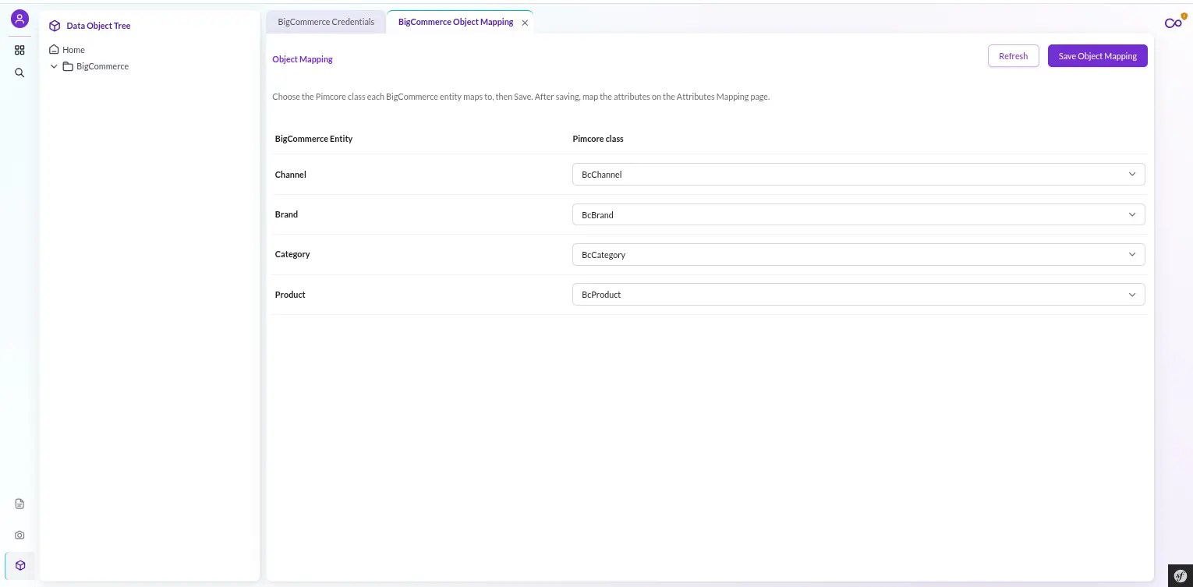Open the Channel Pimcore class dropdown
Viewport: 1193px width, 587px height.
click(x=858, y=175)
